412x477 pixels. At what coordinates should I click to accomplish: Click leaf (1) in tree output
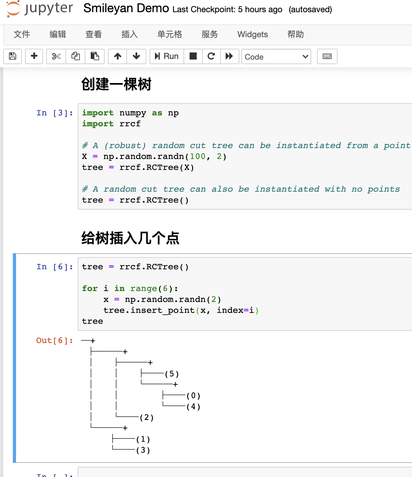(143, 439)
